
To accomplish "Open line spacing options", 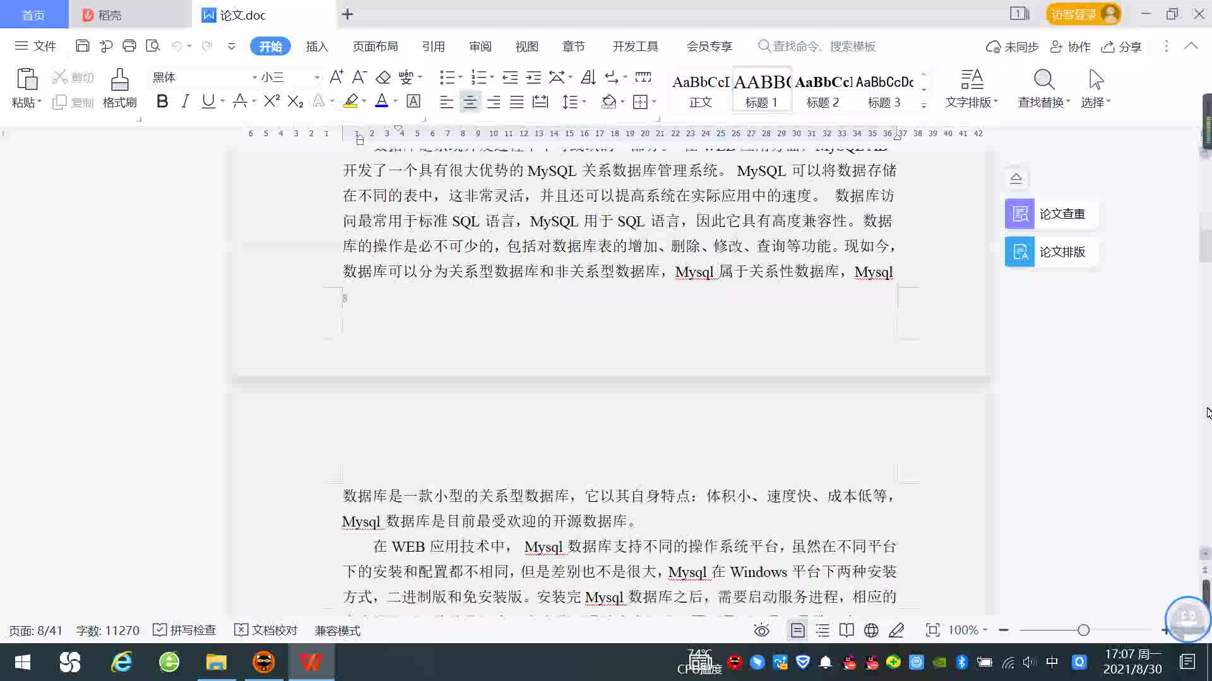I will coord(570,102).
